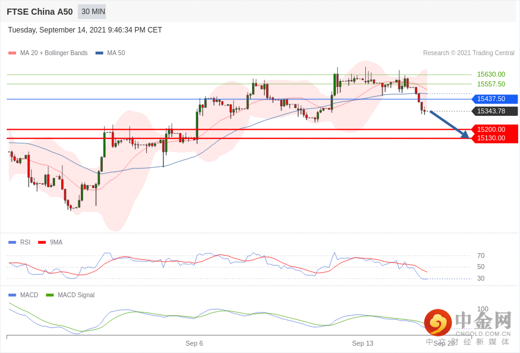Image resolution: width=520 pixels, height=353 pixels.
Task: Click the 'RSI' legend label
Action: (25, 243)
